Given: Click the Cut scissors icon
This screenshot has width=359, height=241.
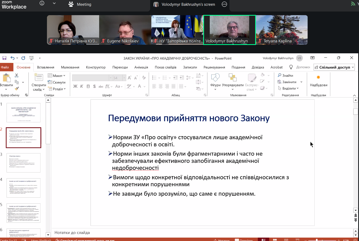Looking at the screenshot, I should coord(17,76).
